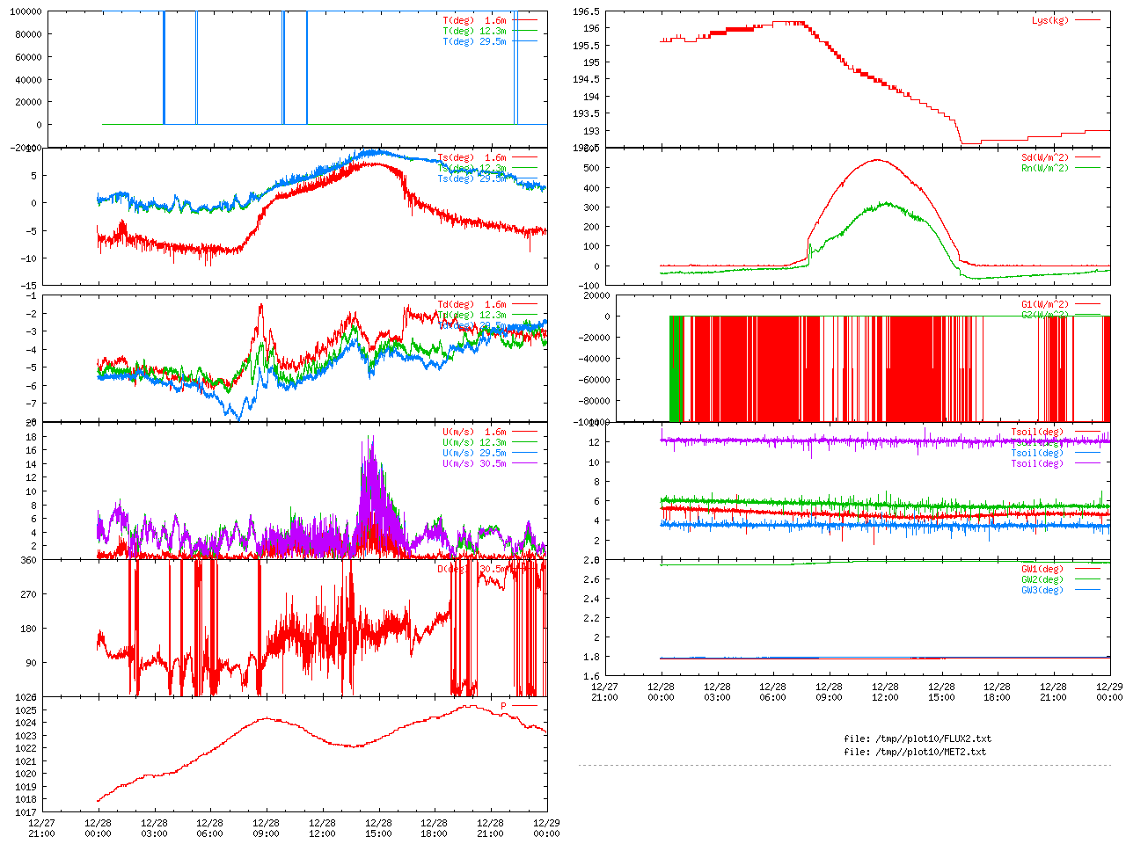Select the Sd(W/m^2) legend entry

pyautogui.click(x=1044, y=158)
